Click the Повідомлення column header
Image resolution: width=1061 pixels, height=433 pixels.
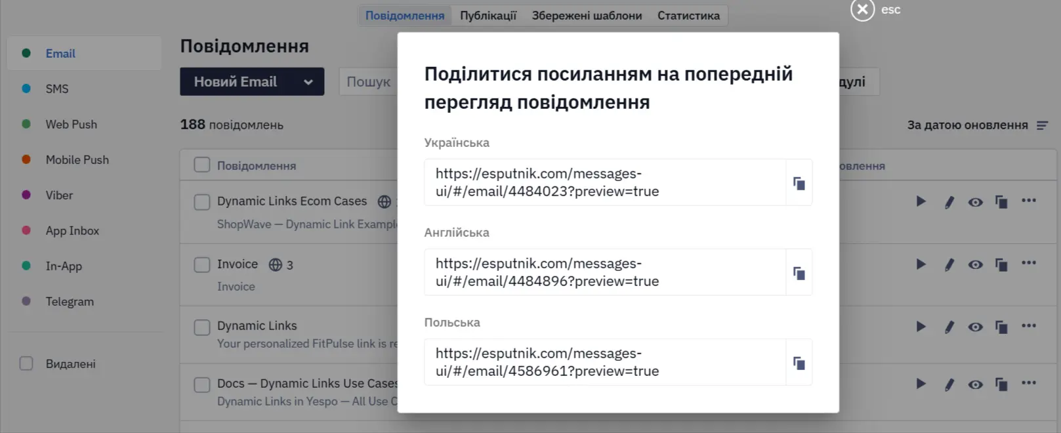pyautogui.click(x=257, y=166)
